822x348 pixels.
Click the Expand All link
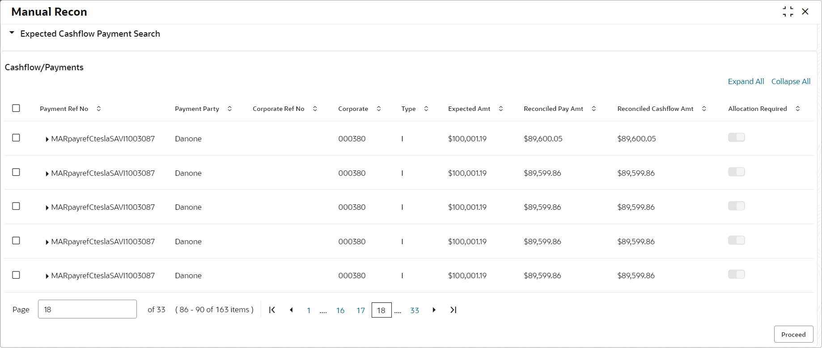pos(746,81)
